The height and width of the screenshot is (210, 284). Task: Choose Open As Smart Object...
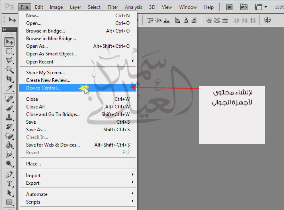point(78,54)
